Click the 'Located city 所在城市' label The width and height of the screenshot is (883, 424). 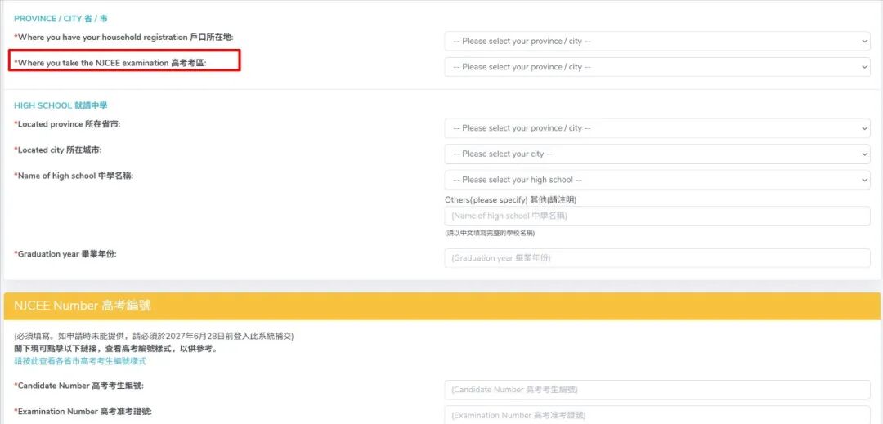click(58, 150)
